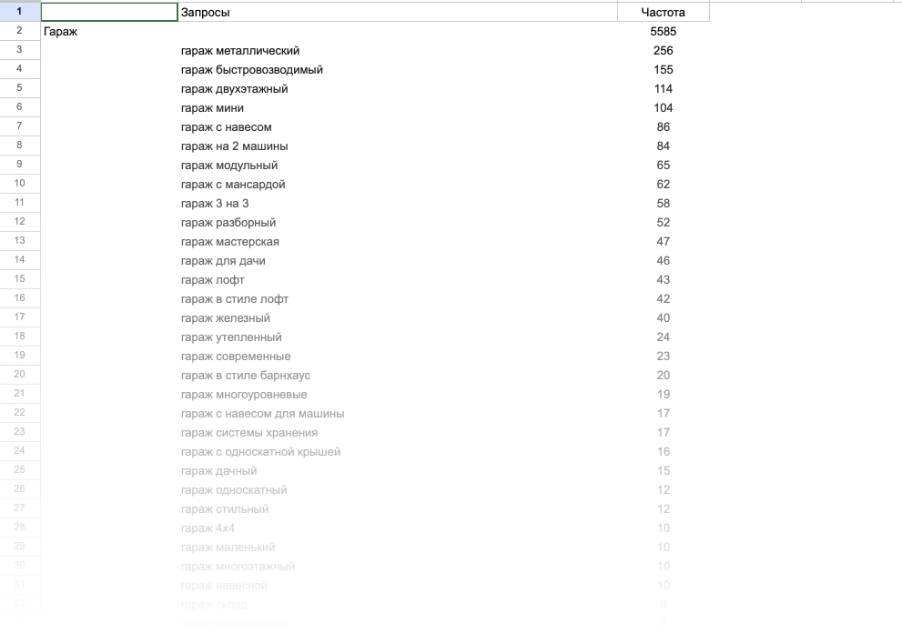Image resolution: width=902 pixels, height=633 pixels.
Task: Click the 'гараж в стиле барнхаус' cell
Action: click(x=246, y=376)
